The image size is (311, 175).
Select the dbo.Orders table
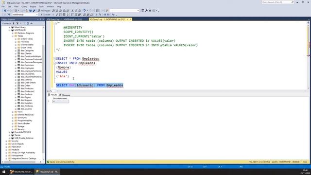click(x=25, y=86)
